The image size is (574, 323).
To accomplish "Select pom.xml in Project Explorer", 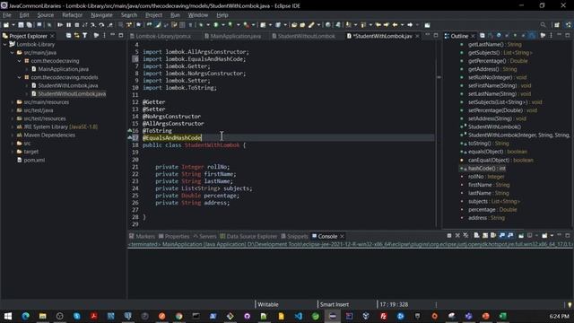I will click(34, 160).
